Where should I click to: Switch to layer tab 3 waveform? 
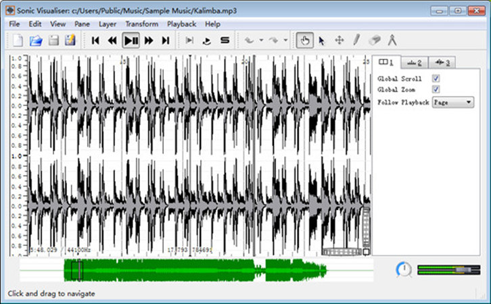(442, 63)
